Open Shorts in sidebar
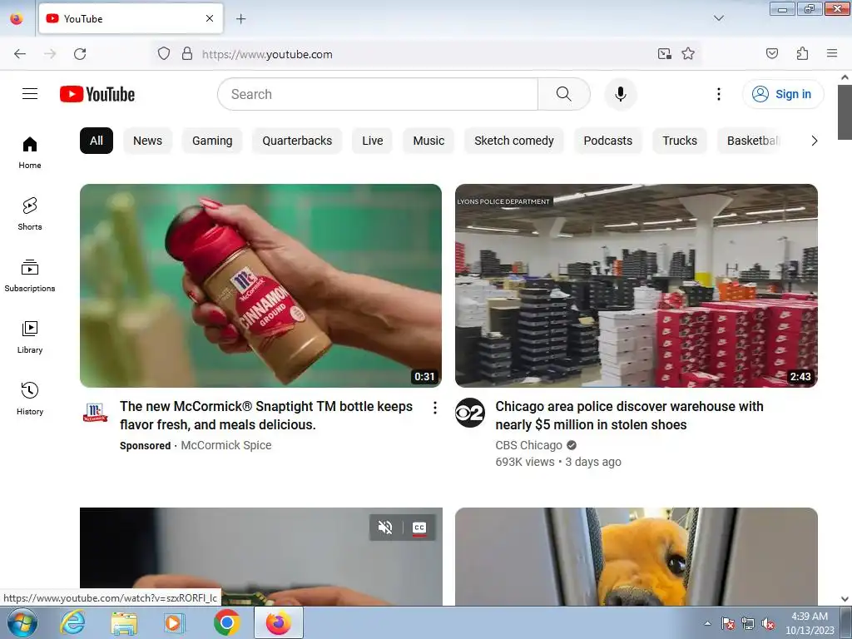Viewport: 852px width, 639px height. tap(30, 214)
